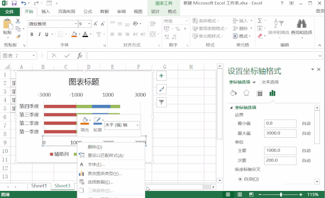Open the 文件 tab
This screenshot has width=325, height=198.
tap(10, 12)
